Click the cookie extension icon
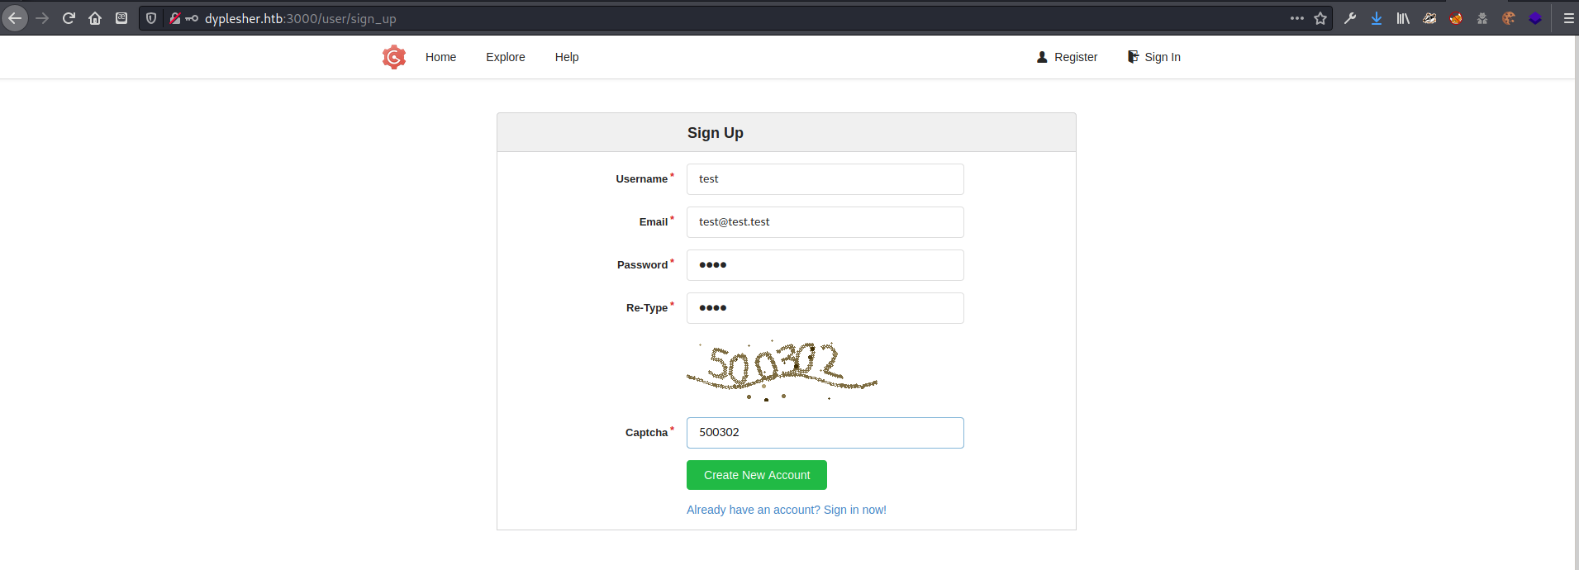 1509,18
